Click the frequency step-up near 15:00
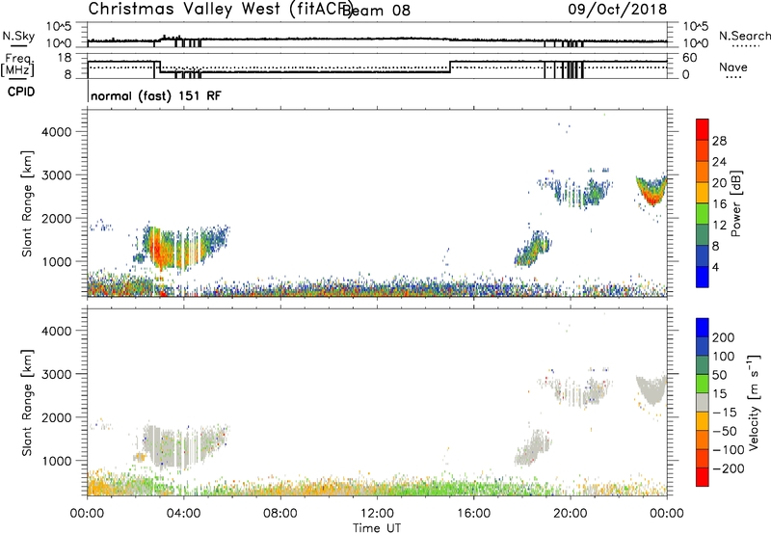The image size is (771, 534). pos(450,67)
